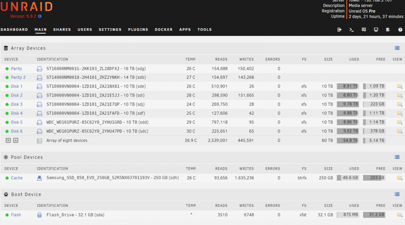The image size is (405, 225).
Task: Click the text "Array of eight devices"
Action: (67, 141)
